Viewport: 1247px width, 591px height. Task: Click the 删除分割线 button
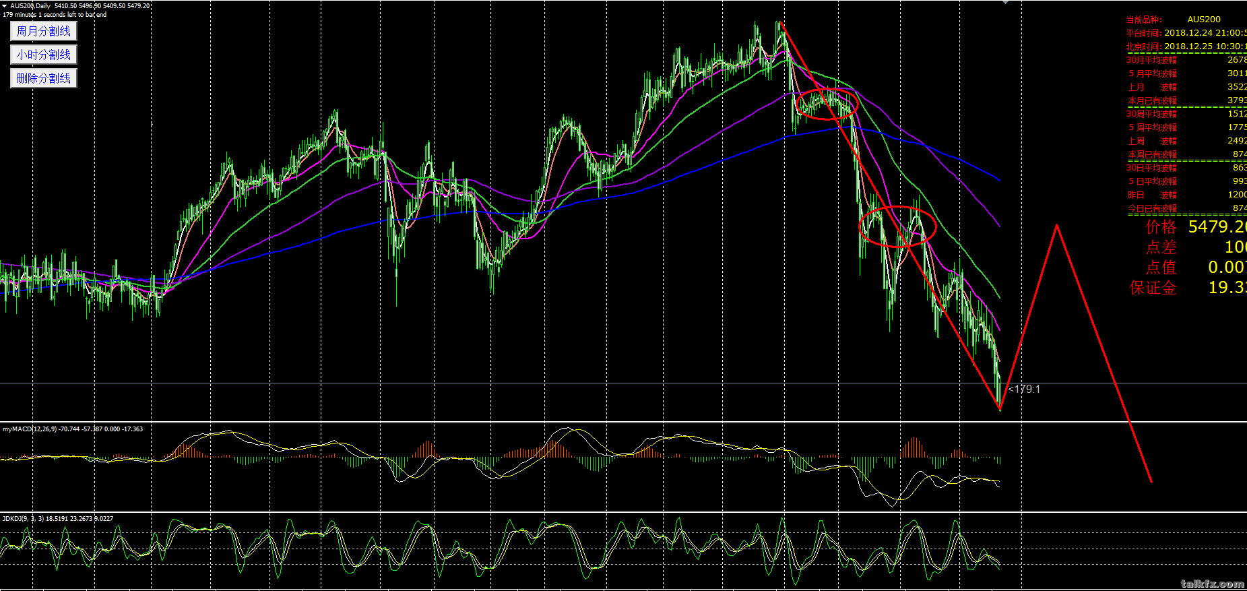click(x=44, y=78)
